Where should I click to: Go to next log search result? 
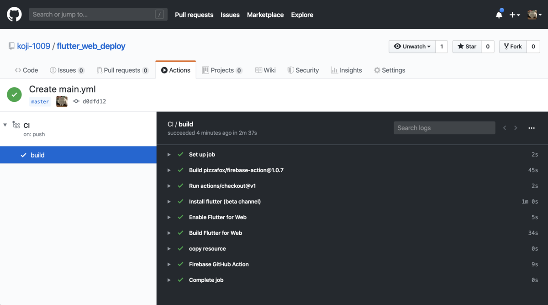516,128
